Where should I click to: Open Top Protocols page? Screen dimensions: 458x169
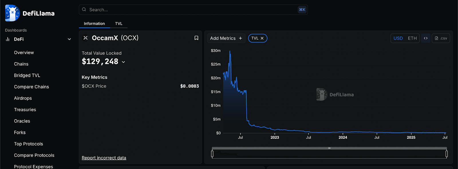(28, 144)
